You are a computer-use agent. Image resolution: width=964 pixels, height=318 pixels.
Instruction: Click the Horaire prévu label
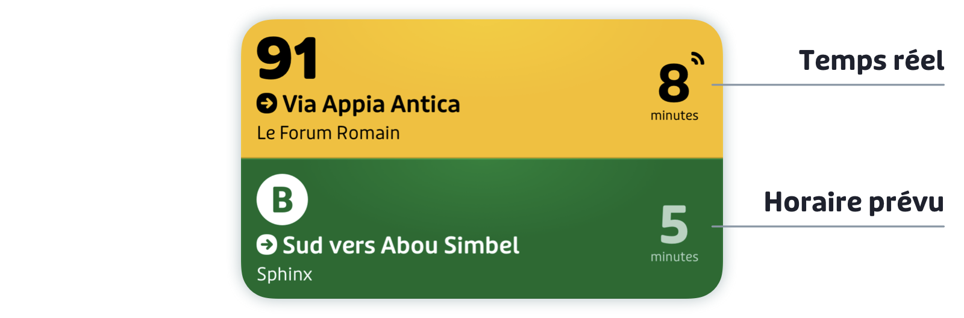point(854,202)
